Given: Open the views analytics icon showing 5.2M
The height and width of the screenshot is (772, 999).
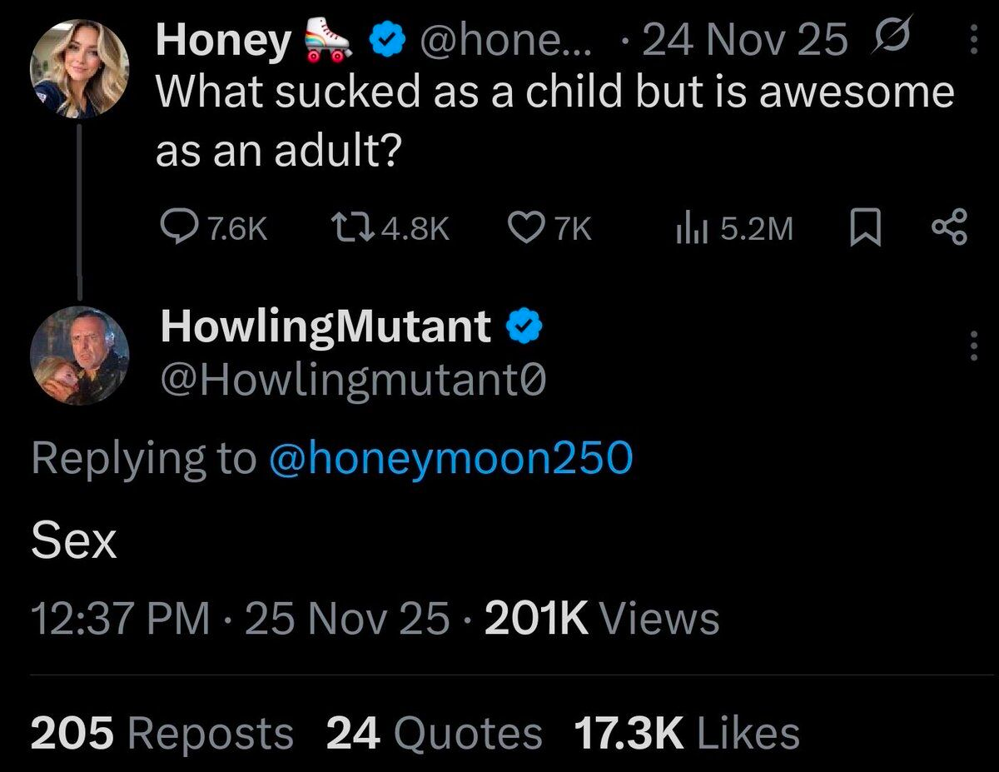Looking at the screenshot, I should [x=690, y=225].
